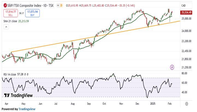Click the S&P/TSX Composite Index red logo icon
The image size is (197, 112).
click(x=5, y=5)
